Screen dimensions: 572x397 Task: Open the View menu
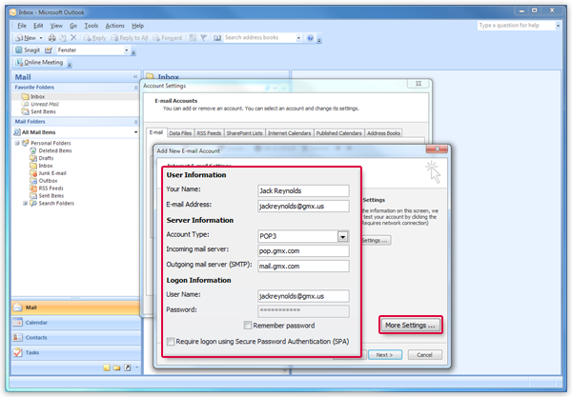coord(56,26)
